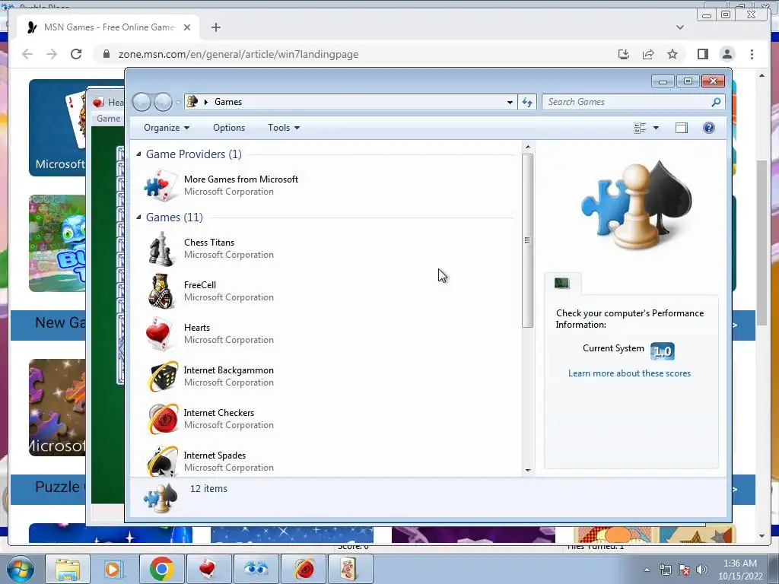
Task: Collapse the Games (11) group
Action: (x=139, y=217)
